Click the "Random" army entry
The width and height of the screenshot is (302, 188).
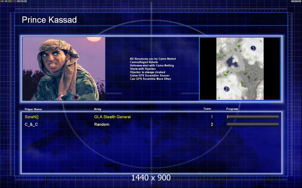(102, 124)
